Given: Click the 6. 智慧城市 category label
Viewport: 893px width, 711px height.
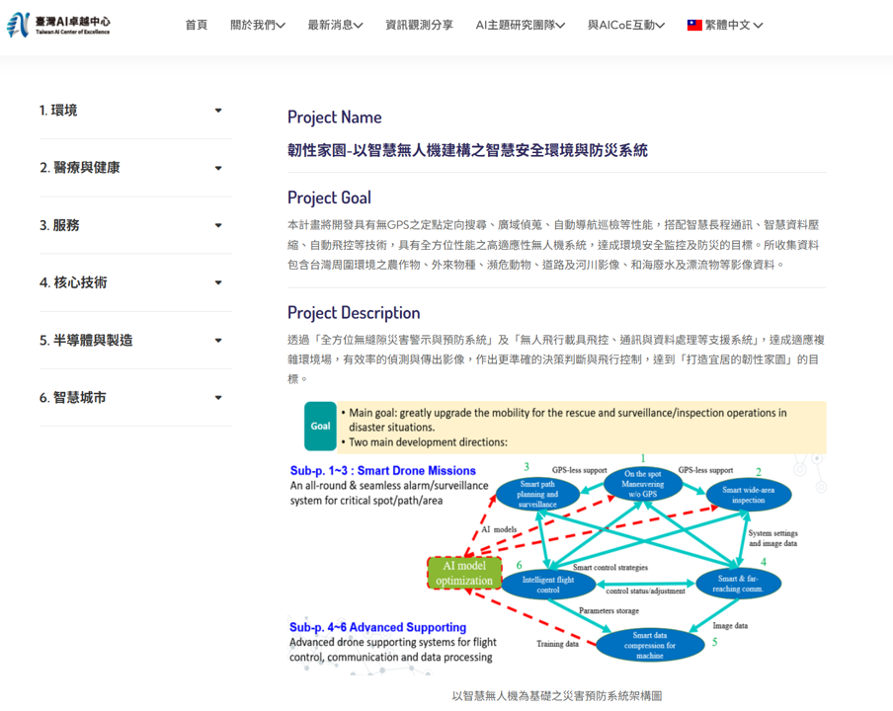Looking at the screenshot, I should pyautogui.click(x=73, y=398).
